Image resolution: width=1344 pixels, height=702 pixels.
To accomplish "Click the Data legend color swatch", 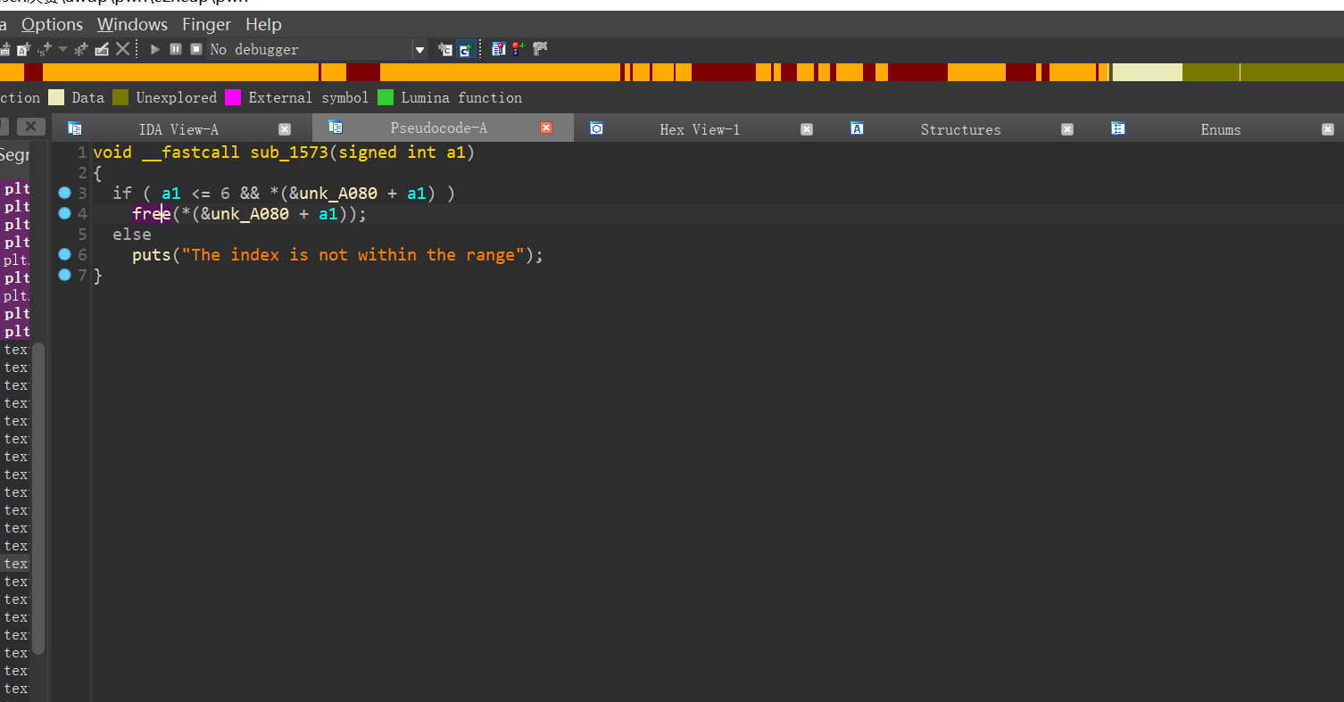I will point(56,97).
